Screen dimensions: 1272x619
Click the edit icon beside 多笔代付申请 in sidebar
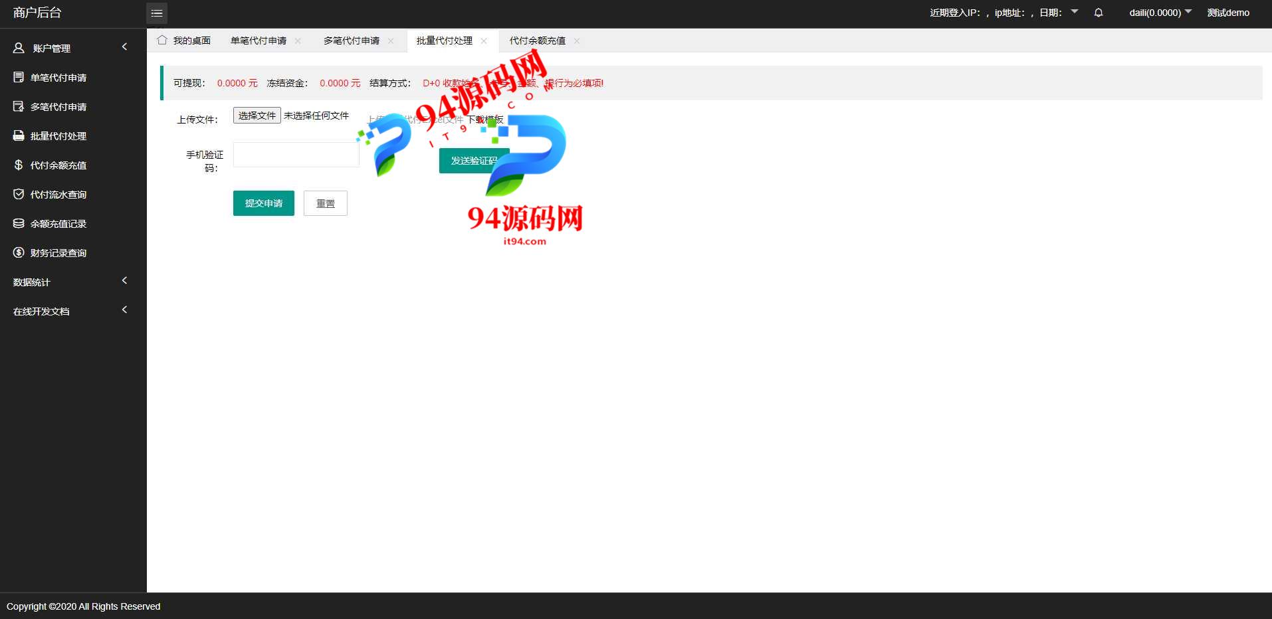(19, 106)
